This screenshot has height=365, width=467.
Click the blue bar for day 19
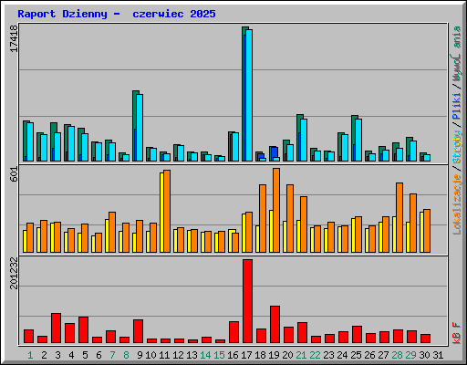click(275, 152)
